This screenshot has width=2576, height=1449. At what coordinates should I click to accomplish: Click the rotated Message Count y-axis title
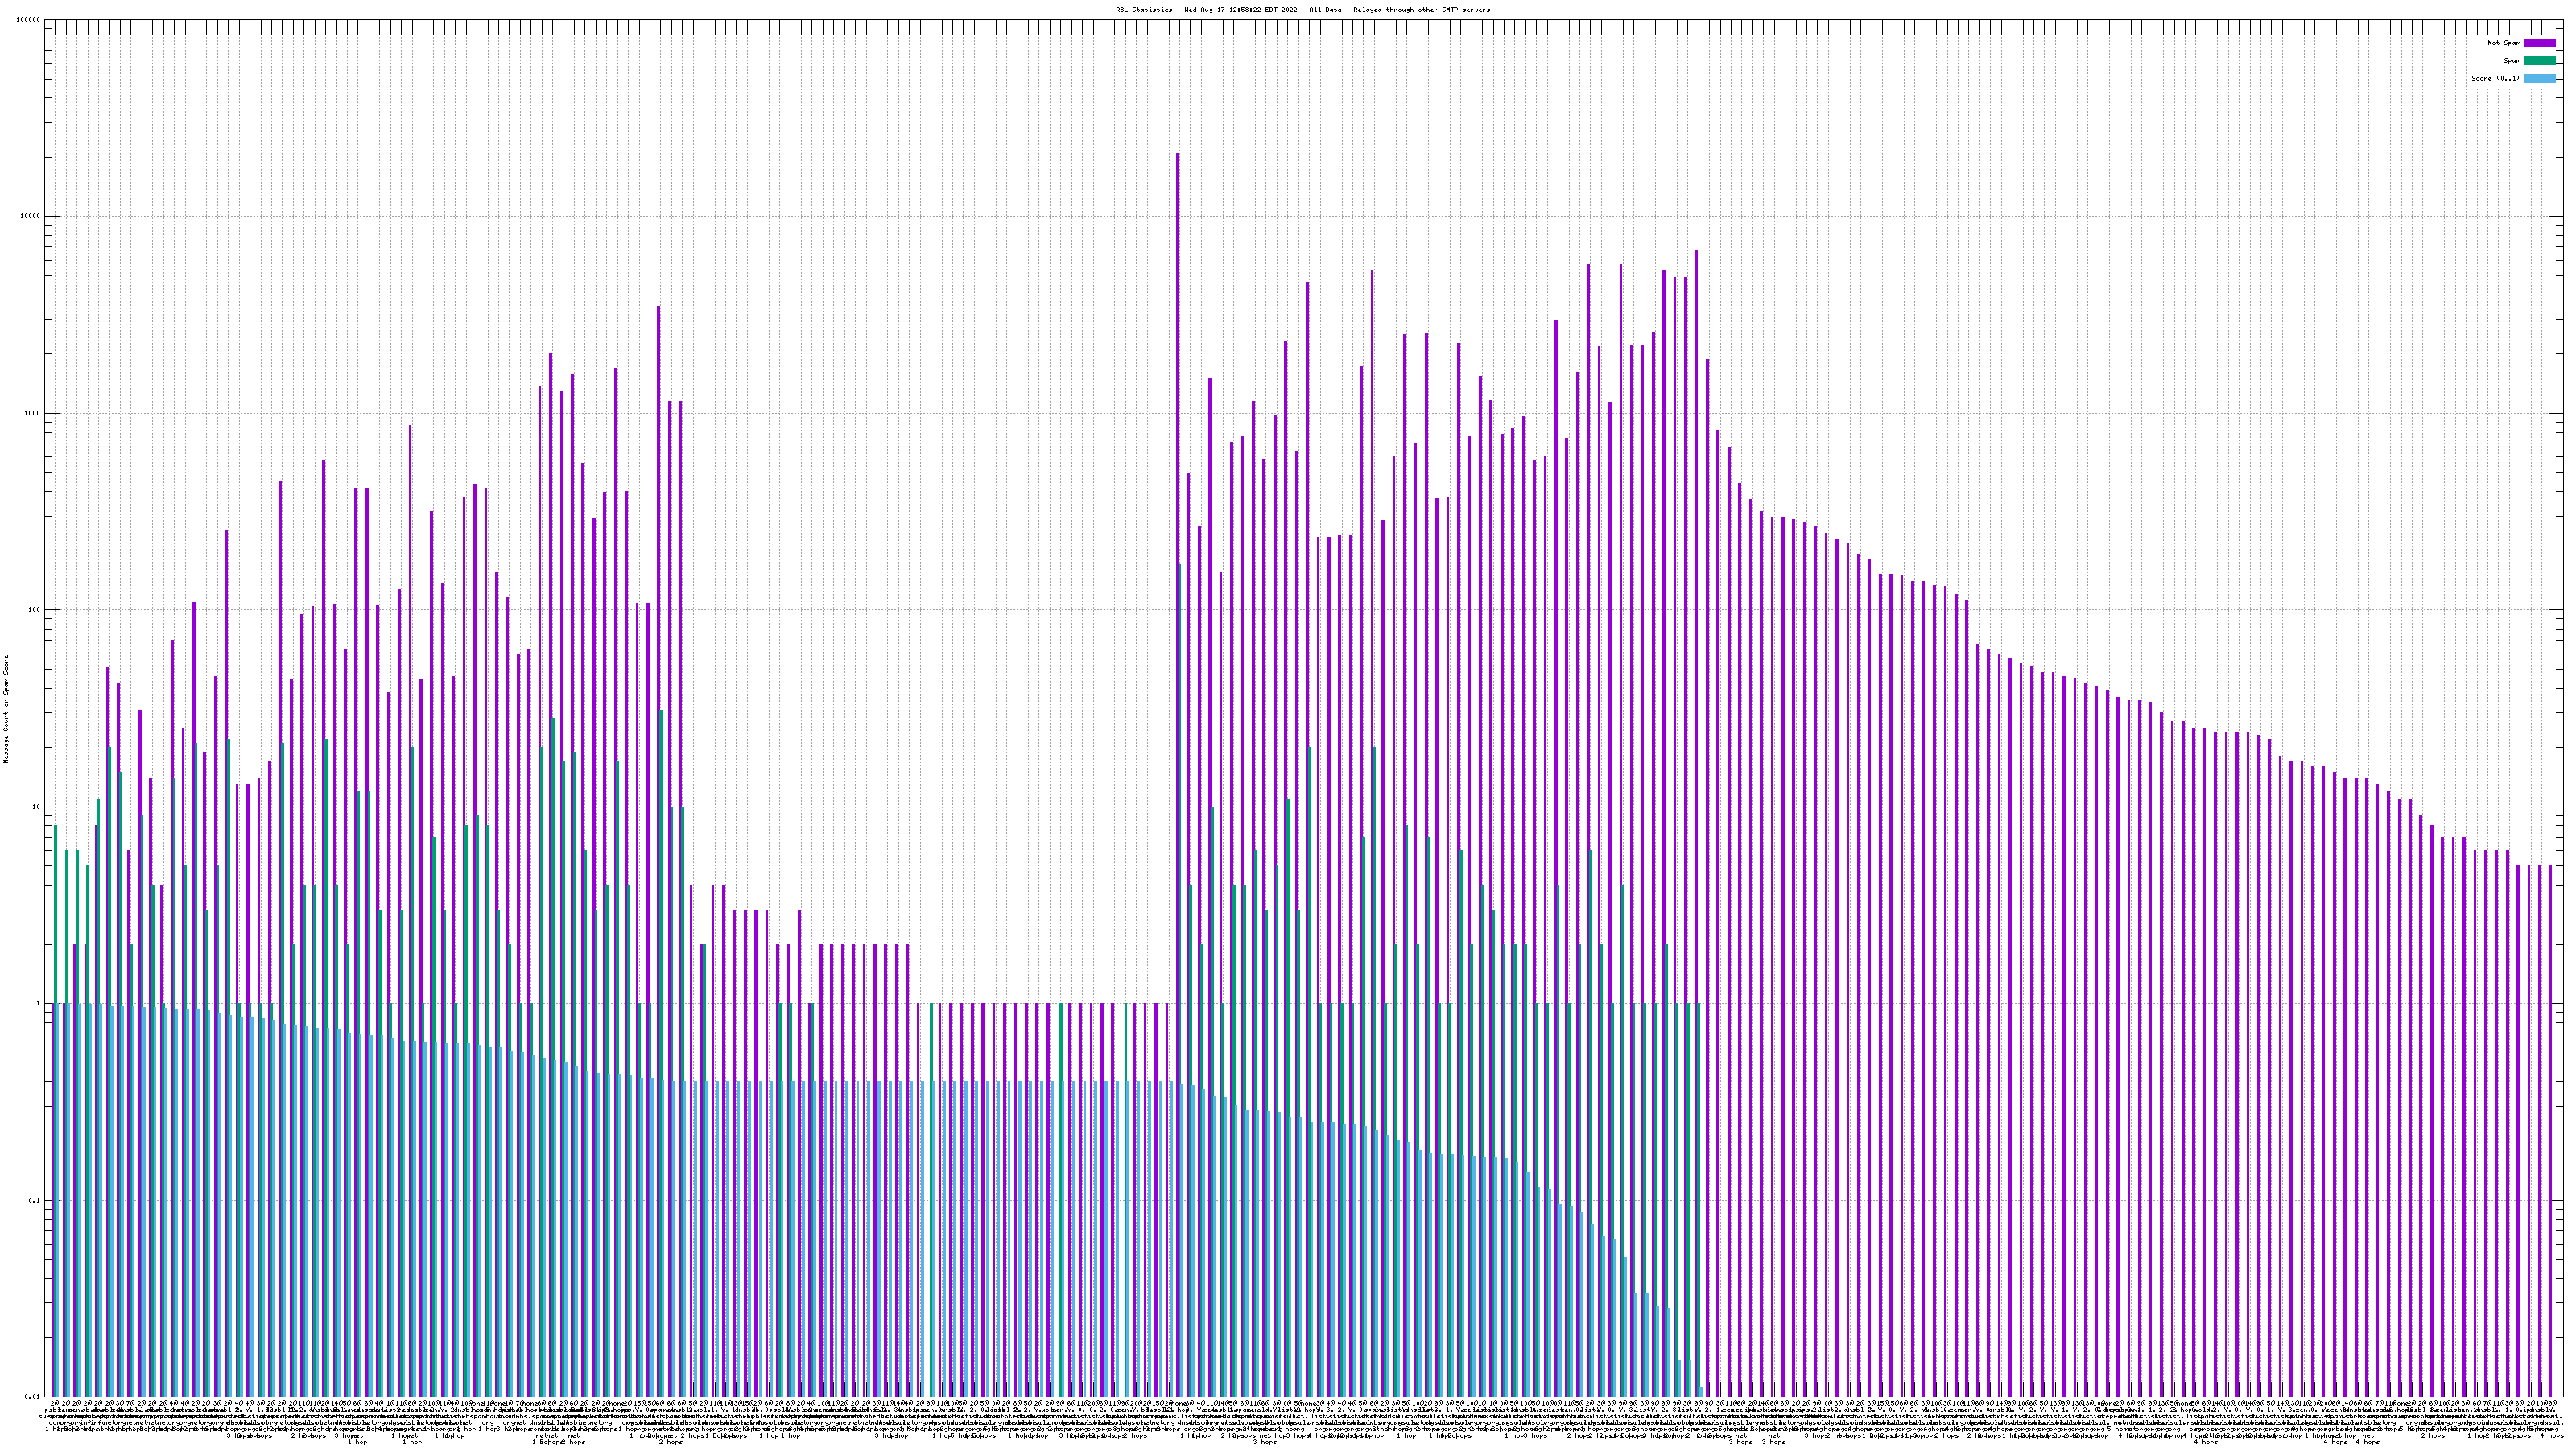6,709
